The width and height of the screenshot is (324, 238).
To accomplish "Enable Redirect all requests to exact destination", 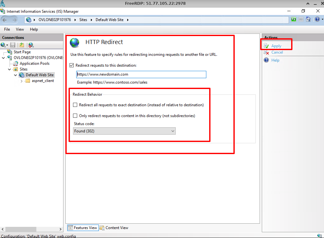I will pyautogui.click(x=75, y=105).
